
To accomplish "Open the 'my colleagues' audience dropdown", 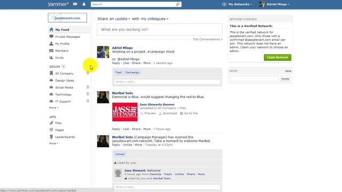I will pyautogui.click(x=154, y=19).
